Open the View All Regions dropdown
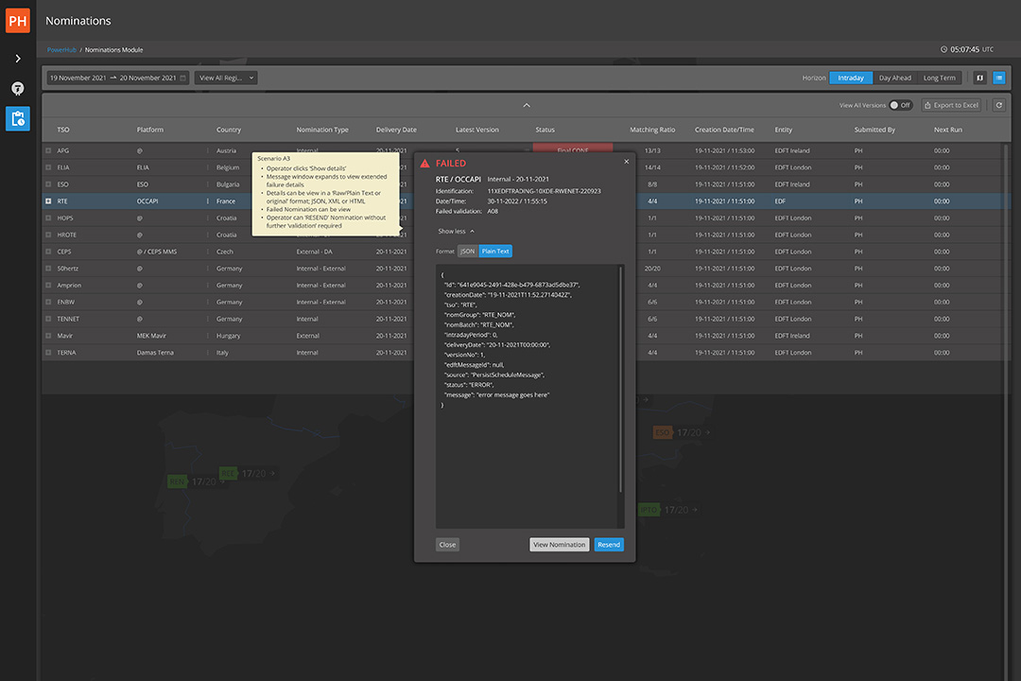The height and width of the screenshot is (681, 1021). point(226,79)
